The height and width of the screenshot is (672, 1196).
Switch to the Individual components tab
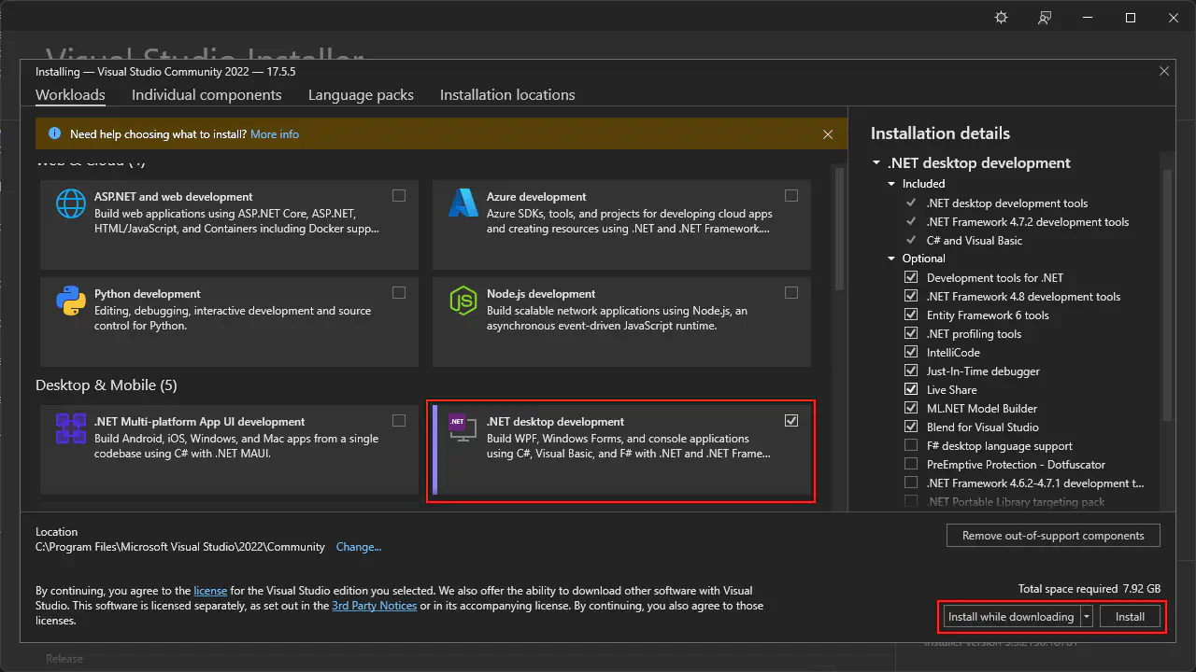[x=206, y=95]
